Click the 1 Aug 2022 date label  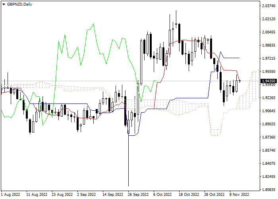coord(10,195)
